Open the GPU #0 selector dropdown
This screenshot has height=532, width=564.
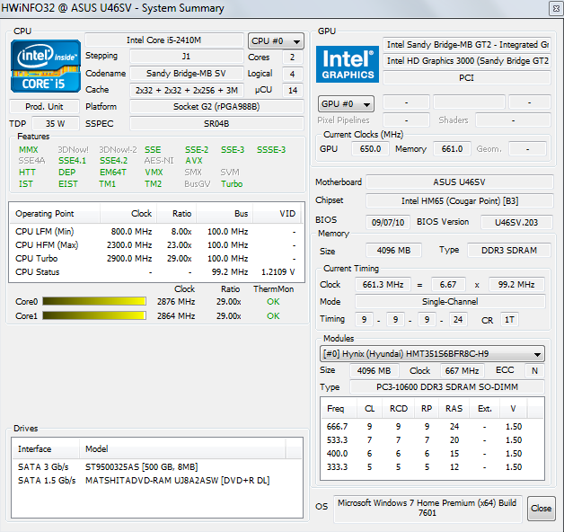click(346, 104)
